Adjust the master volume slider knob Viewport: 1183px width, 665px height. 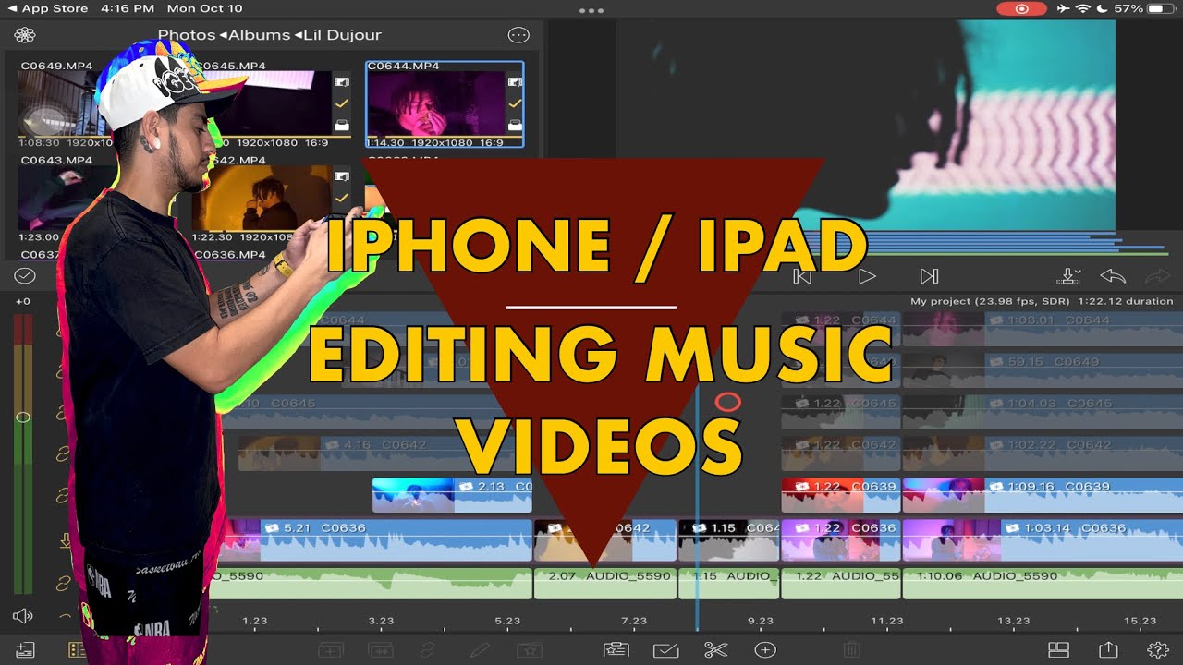point(23,417)
